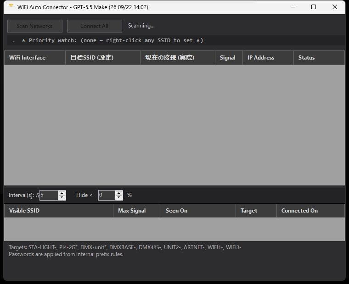Close the WiFi Auto Connector window
The width and height of the screenshot is (349, 284).
point(334,7)
